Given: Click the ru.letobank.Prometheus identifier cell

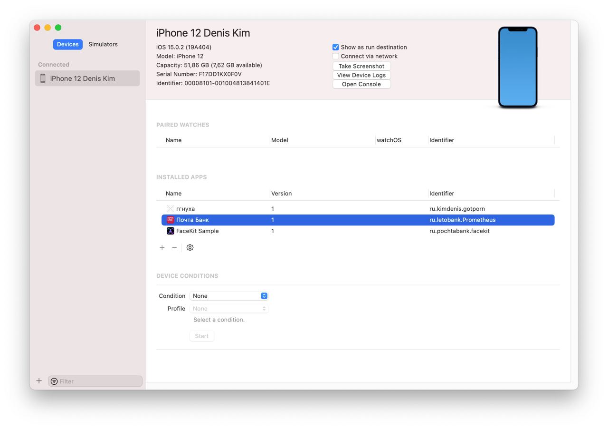Looking at the screenshot, I should pyautogui.click(x=462, y=220).
